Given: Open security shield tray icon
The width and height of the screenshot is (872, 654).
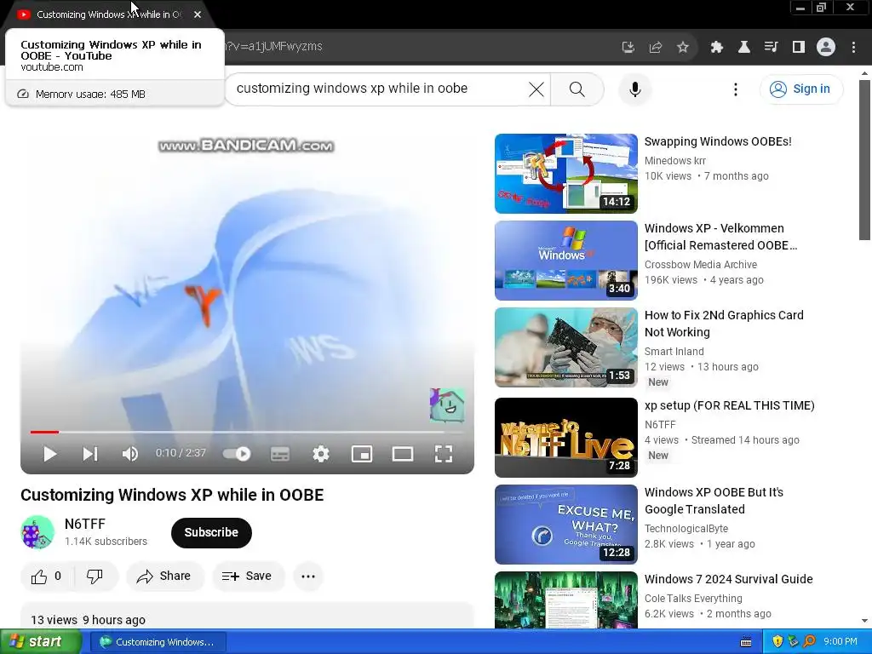Looking at the screenshot, I should coord(777,642).
